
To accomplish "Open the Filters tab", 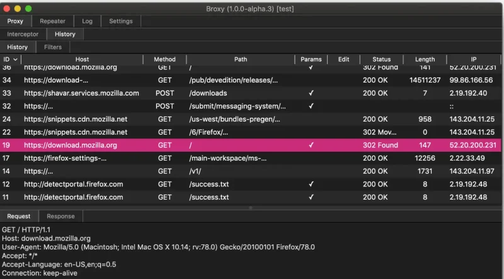I will pyautogui.click(x=53, y=47).
